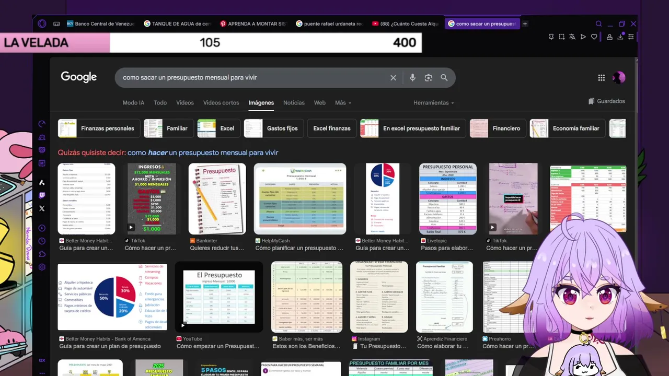
Task: Open History clock icon in sidebar
Action: [42, 241]
